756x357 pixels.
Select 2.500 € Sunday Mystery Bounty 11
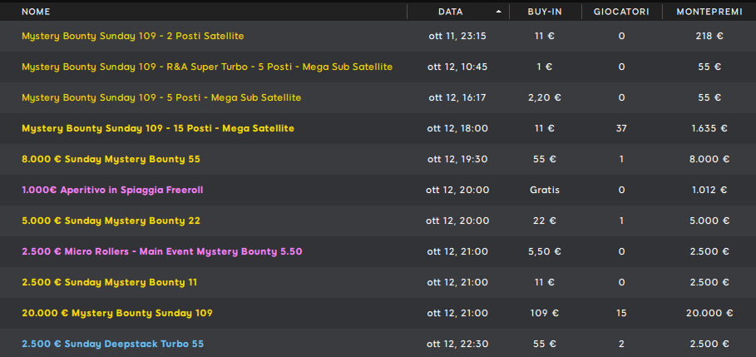point(109,282)
